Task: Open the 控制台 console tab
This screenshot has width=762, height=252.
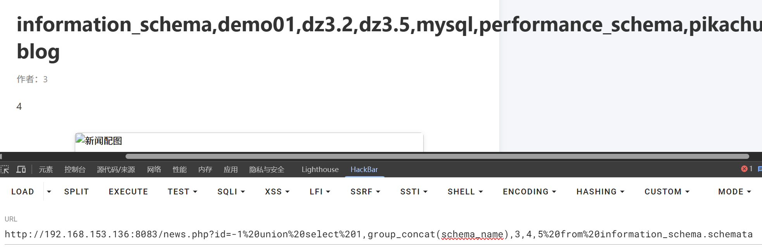Action: [75, 169]
